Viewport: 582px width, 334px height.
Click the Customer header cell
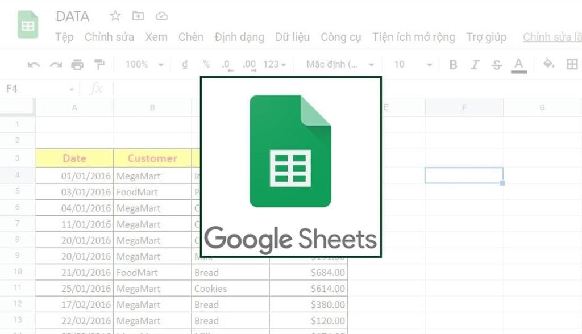(x=152, y=158)
